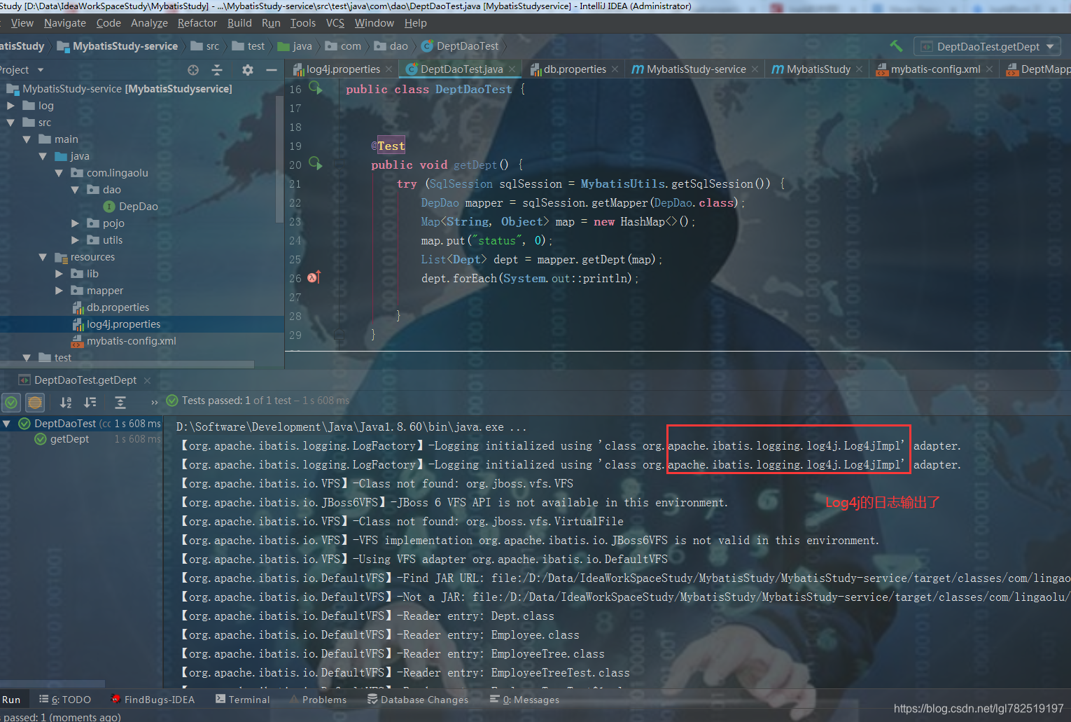
Task: Toggle the Database Changes tool window
Action: (418, 699)
